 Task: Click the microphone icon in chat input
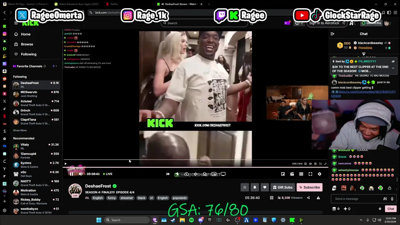click(x=392, y=199)
